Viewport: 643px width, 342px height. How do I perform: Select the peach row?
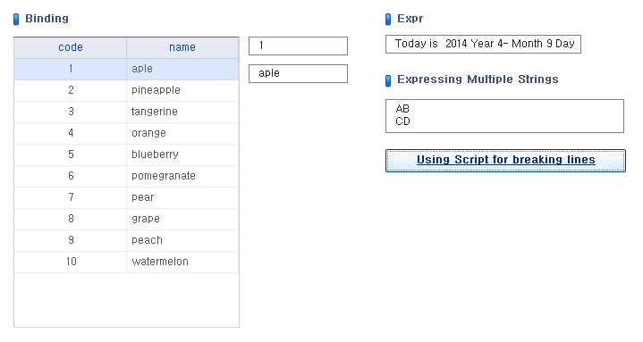tap(126, 240)
